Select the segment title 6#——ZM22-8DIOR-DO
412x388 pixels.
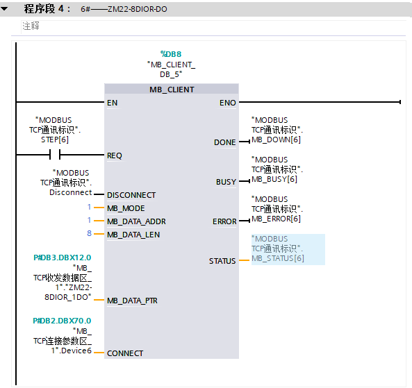tap(124, 9)
